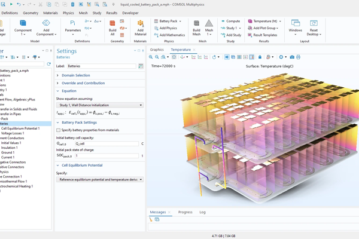This screenshot has width=359, height=239.
Task: Open the Battery Pack physics dropdown
Action: [x=180, y=22]
